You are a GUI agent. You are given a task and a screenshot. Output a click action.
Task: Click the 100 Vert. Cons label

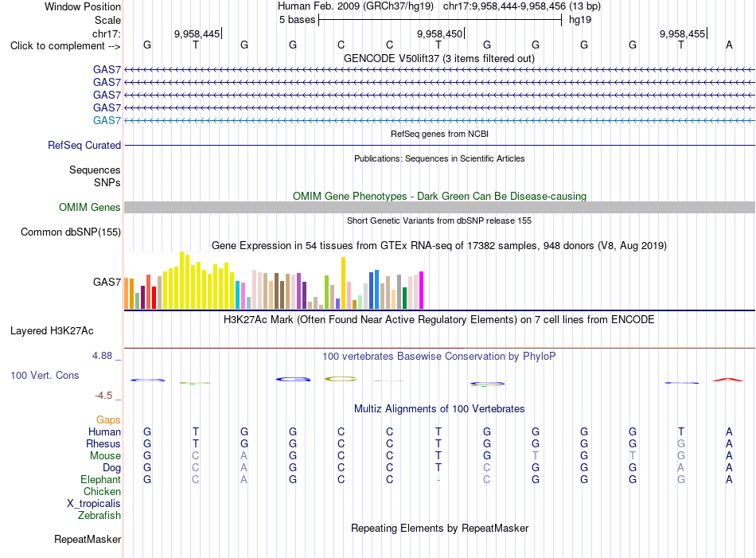pyautogui.click(x=45, y=375)
